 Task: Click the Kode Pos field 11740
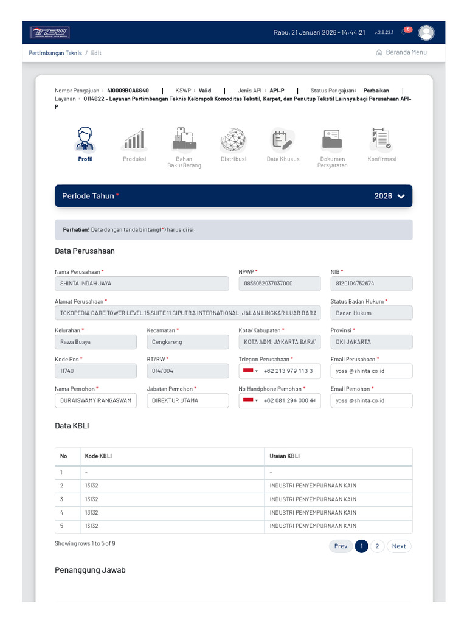[x=95, y=371]
